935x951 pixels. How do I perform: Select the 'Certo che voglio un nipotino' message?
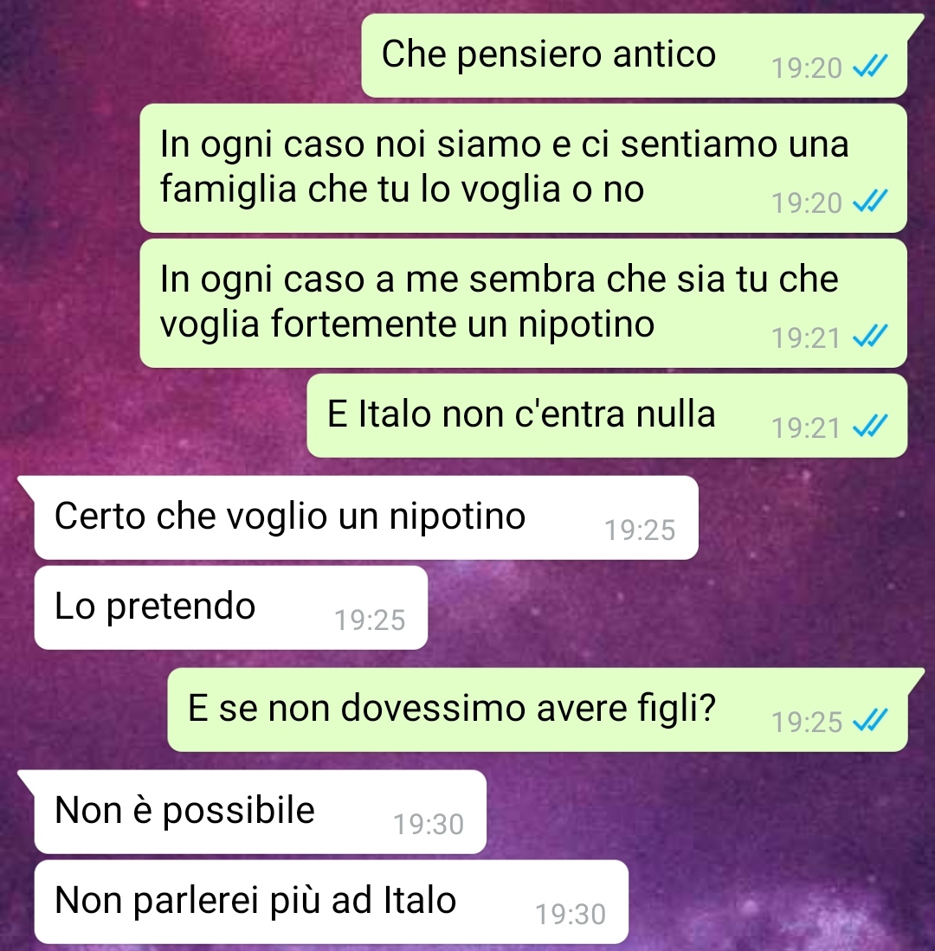pyautogui.click(x=366, y=517)
